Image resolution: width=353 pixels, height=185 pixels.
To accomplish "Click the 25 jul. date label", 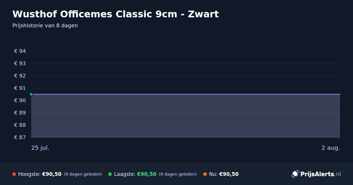I will pos(40,148).
